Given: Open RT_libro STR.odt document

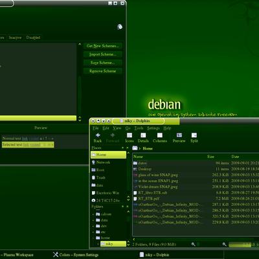Looking at the screenshot, I should 150,192.
